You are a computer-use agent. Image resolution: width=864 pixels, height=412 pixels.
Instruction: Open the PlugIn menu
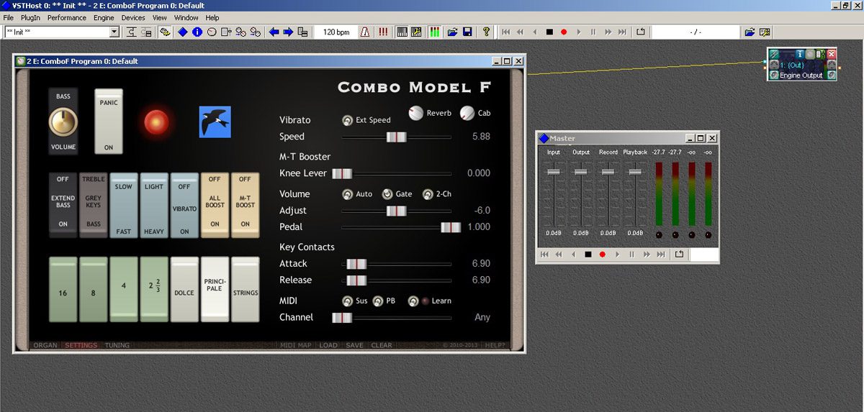pyautogui.click(x=30, y=17)
